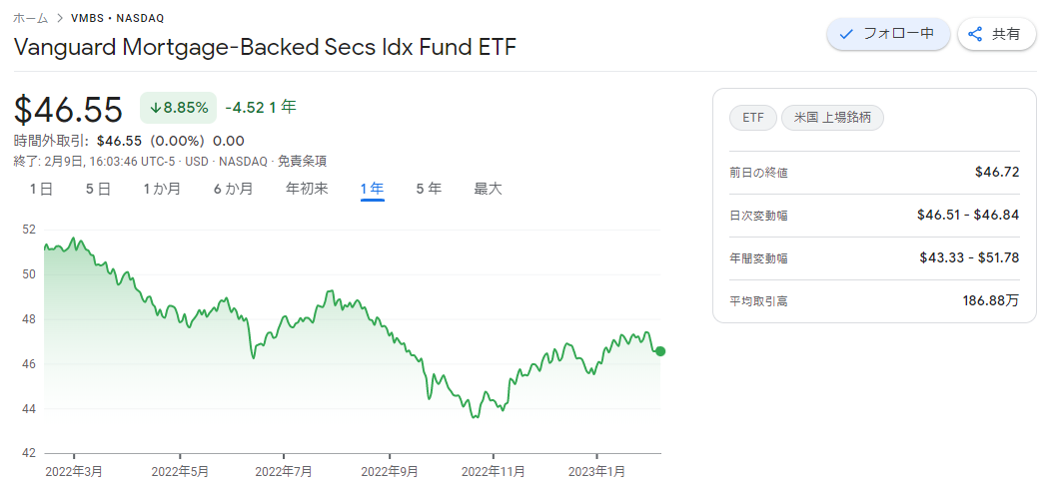1062x487 pixels.
Task: Select the 年初来 year-to-date tab
Action: 307,189
